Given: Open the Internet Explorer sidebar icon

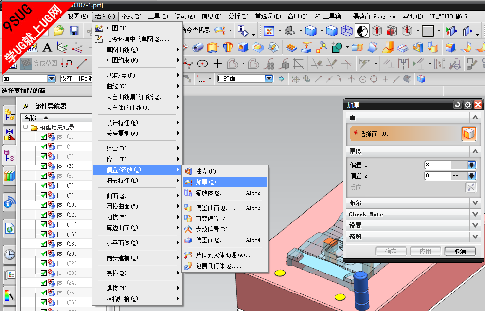Looking at the screenshot, I should (x=10, y=229).
